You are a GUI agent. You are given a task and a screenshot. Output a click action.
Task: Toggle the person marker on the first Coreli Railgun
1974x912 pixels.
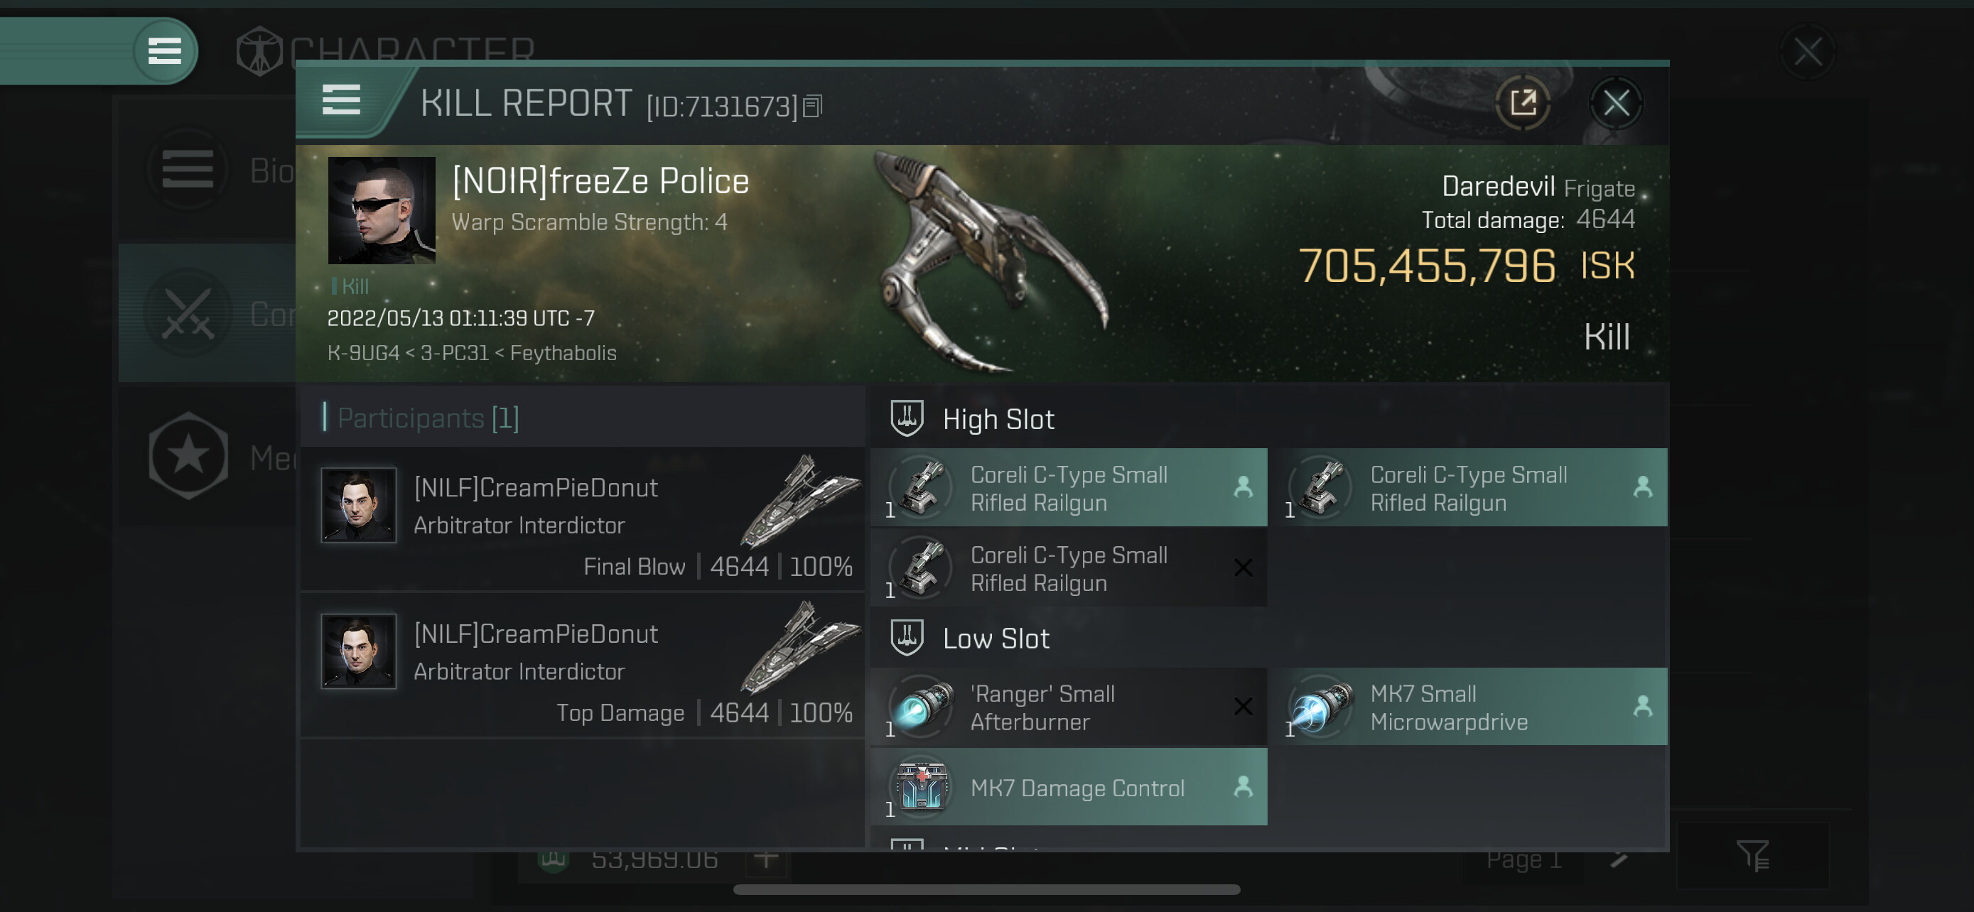click(1243, 487)
